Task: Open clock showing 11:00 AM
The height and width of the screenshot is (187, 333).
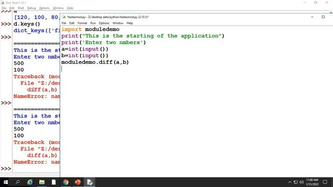Action: pos(312,182)
